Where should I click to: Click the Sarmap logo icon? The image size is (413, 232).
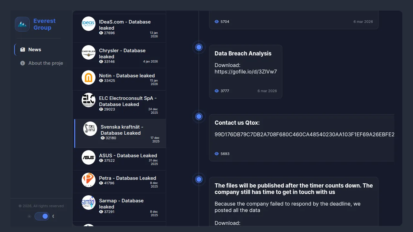(x=88, y=202)
